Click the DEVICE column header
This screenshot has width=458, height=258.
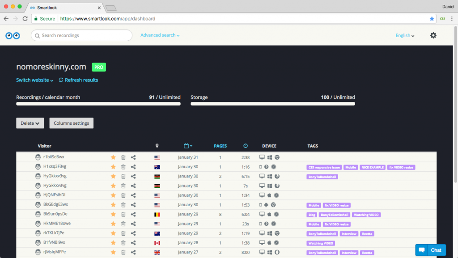coord(269,146)
